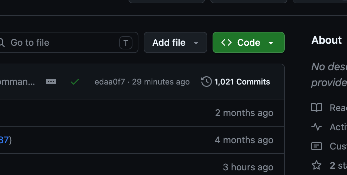
Task: Open commit edaa0f7 hash link
Action: point(110,82)
